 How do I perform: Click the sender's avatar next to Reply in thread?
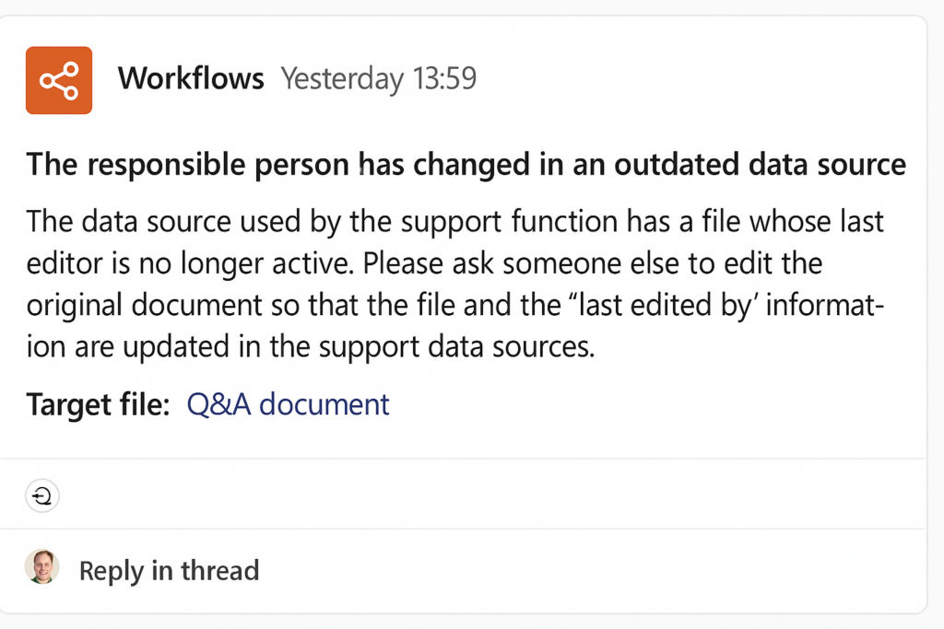(41, 569)
